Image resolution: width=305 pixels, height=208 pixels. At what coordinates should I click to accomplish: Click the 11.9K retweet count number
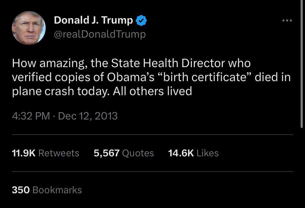point(24,153)
